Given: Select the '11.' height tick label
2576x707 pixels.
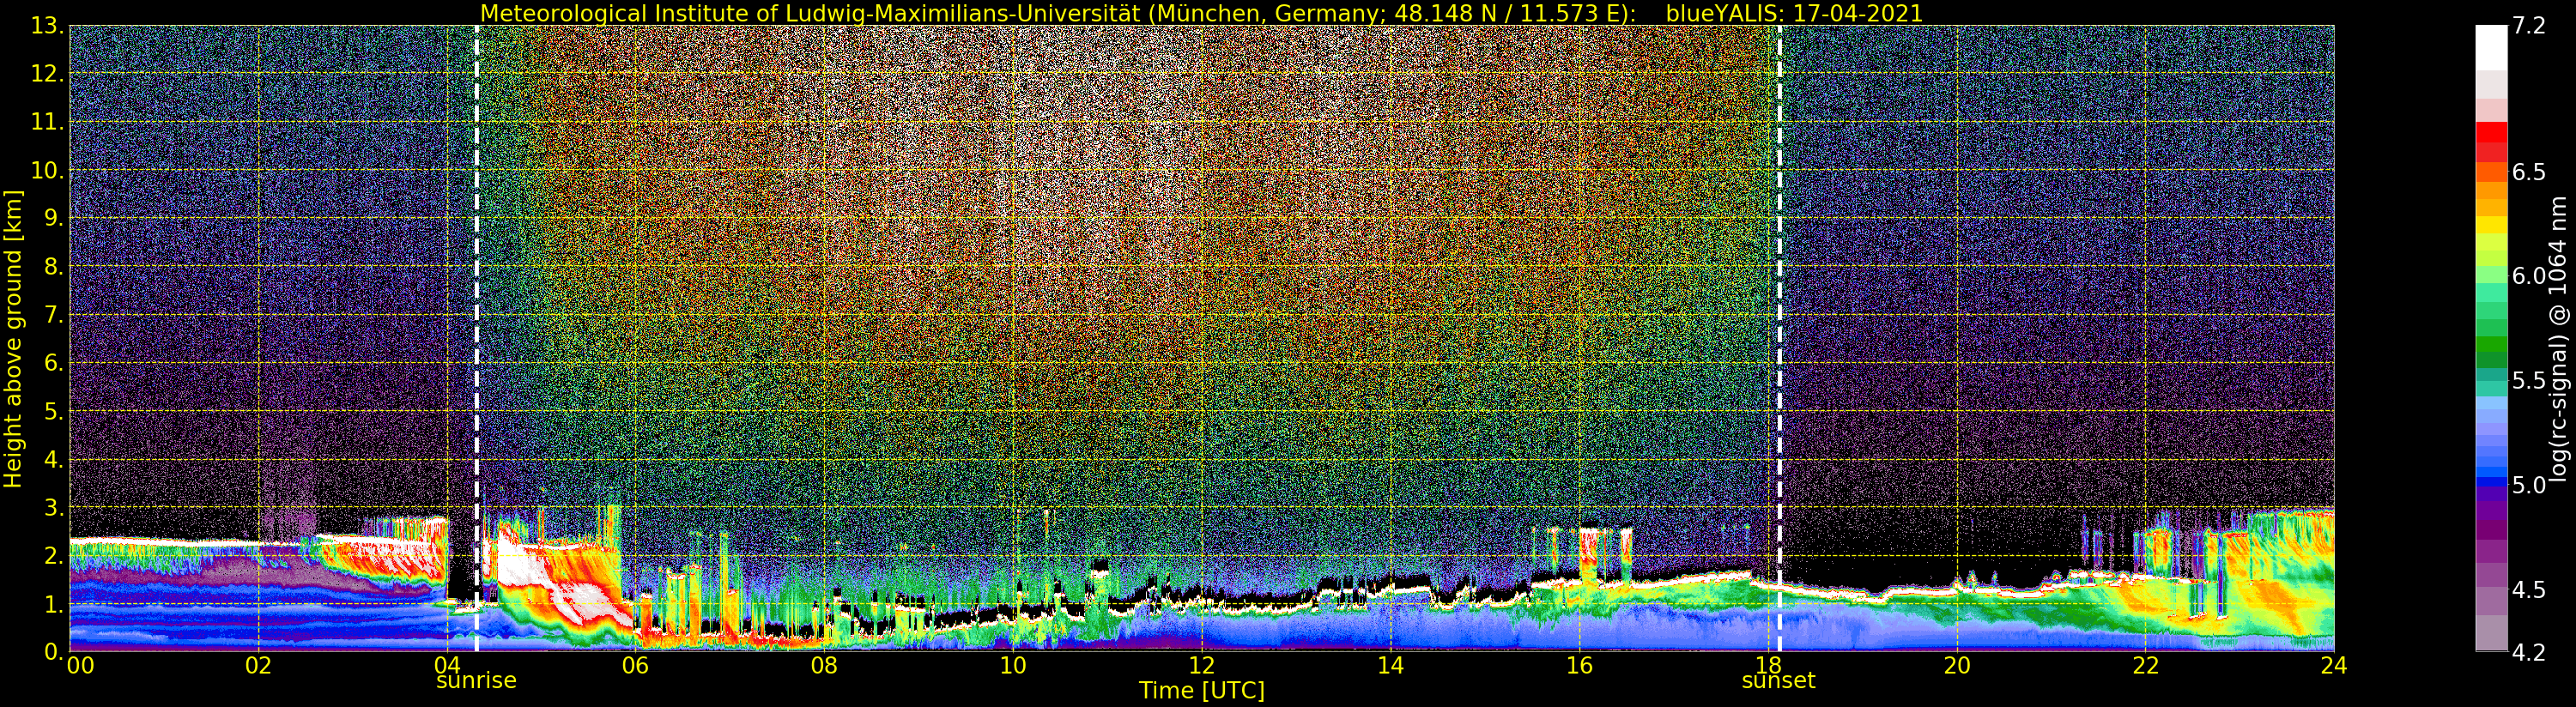Looking at the screenshot, I should (48, 122).
